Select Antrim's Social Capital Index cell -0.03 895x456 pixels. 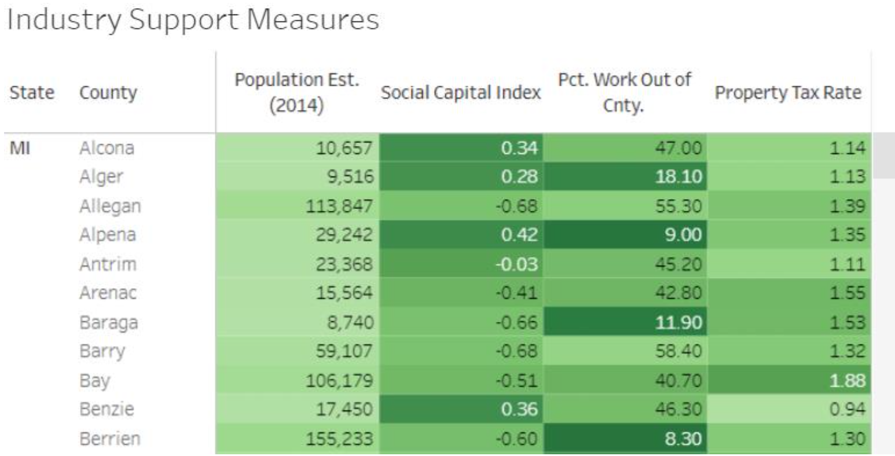tap(518, 264)
